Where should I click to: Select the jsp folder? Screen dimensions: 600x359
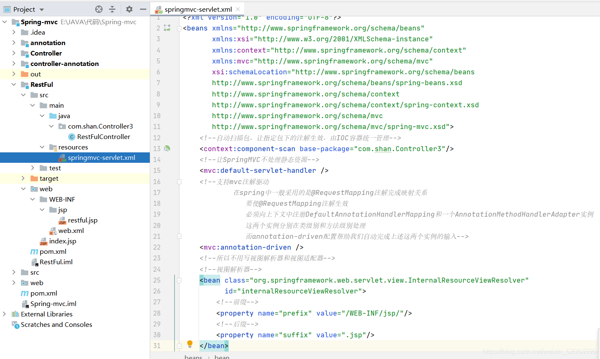63,210
